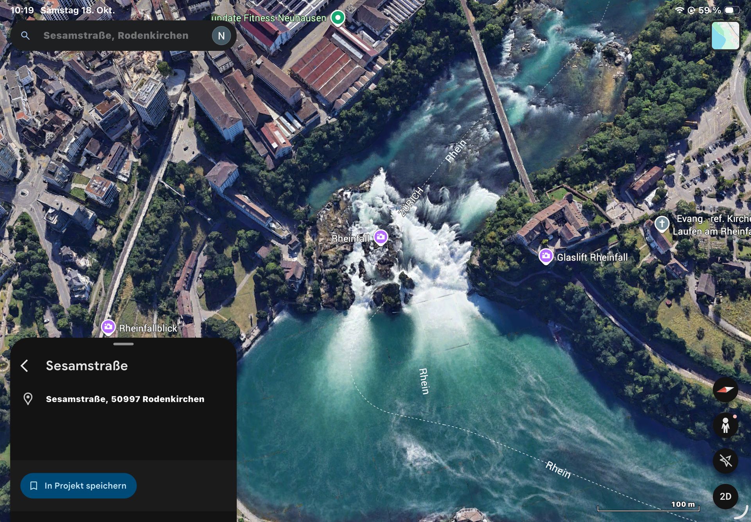Click the In Projekt speichern button
Viewport: 751px width, 522px height.
pos(79,486)
